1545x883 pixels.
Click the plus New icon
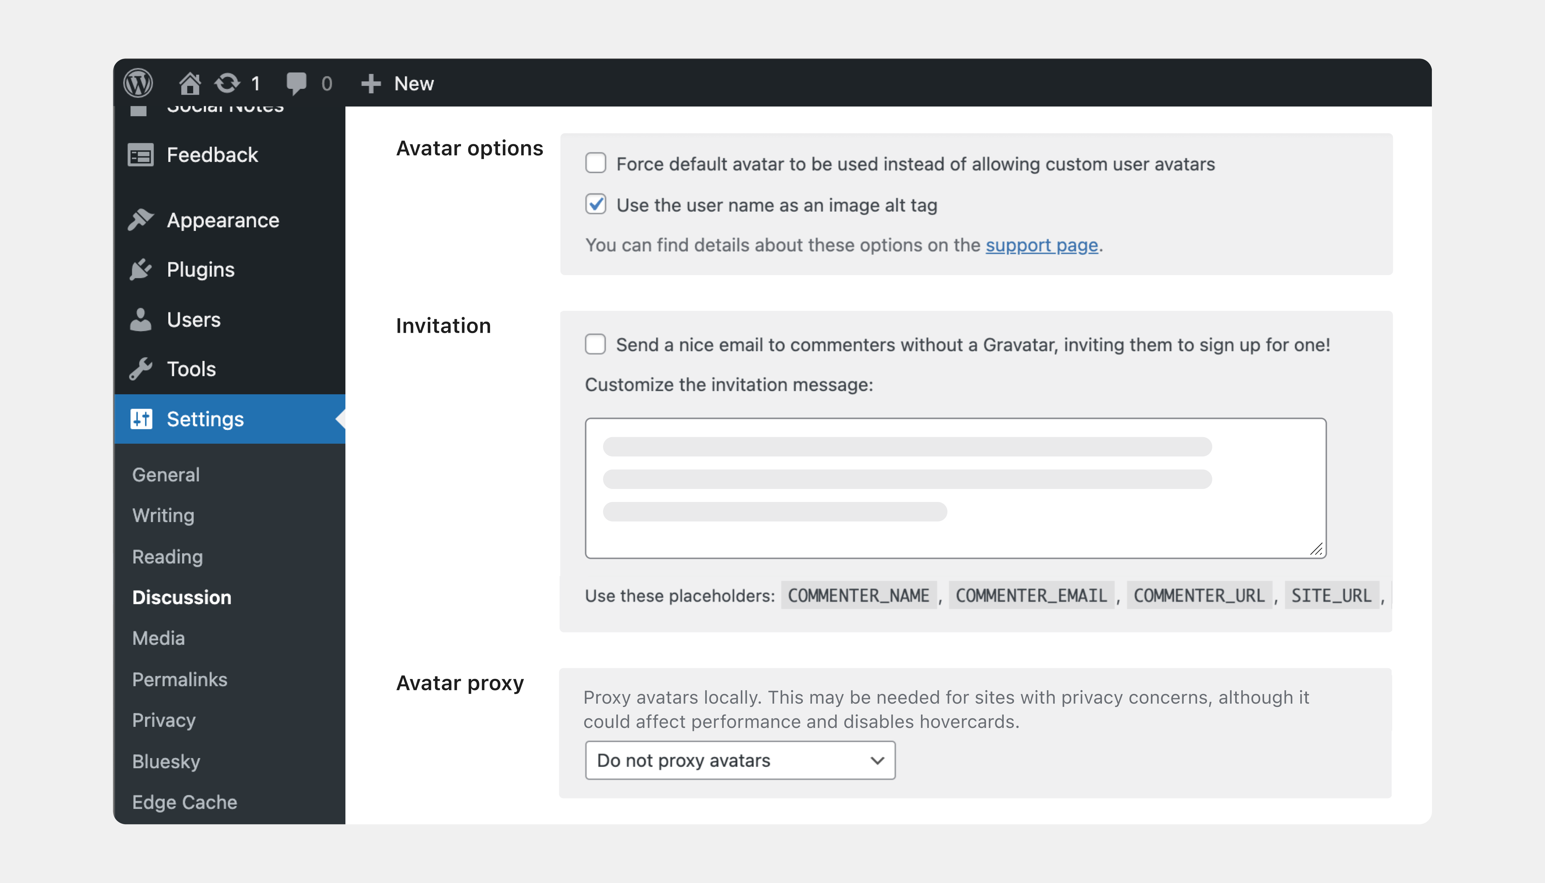pyautogui.click(x=371, y=83)
